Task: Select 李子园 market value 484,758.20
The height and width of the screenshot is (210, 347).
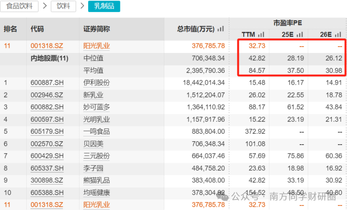Action: point(208,168)
